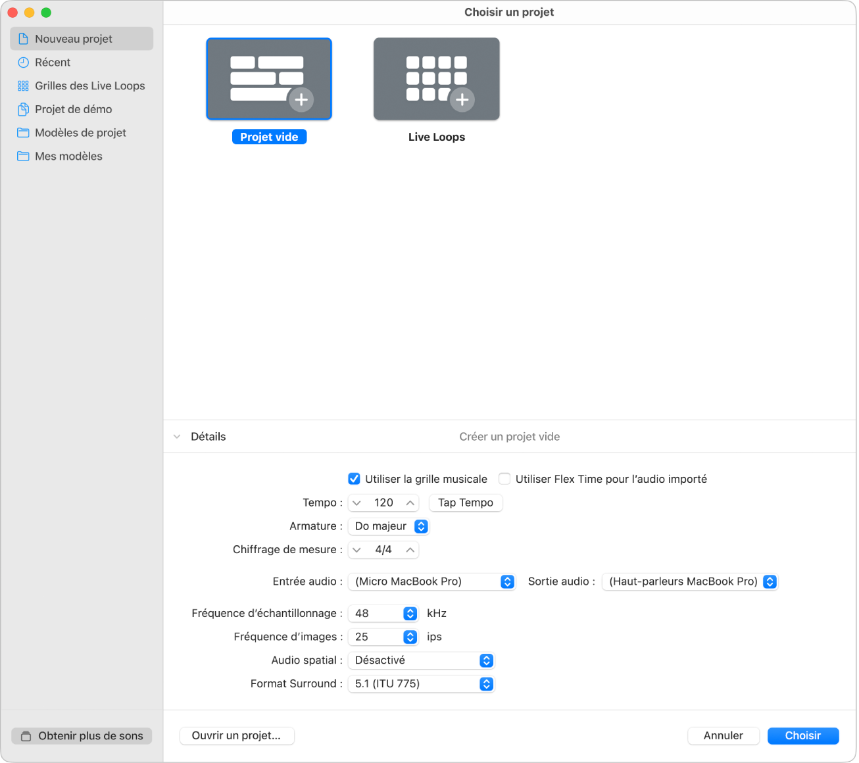Choose the Live Loops project icon

point(437,79)
